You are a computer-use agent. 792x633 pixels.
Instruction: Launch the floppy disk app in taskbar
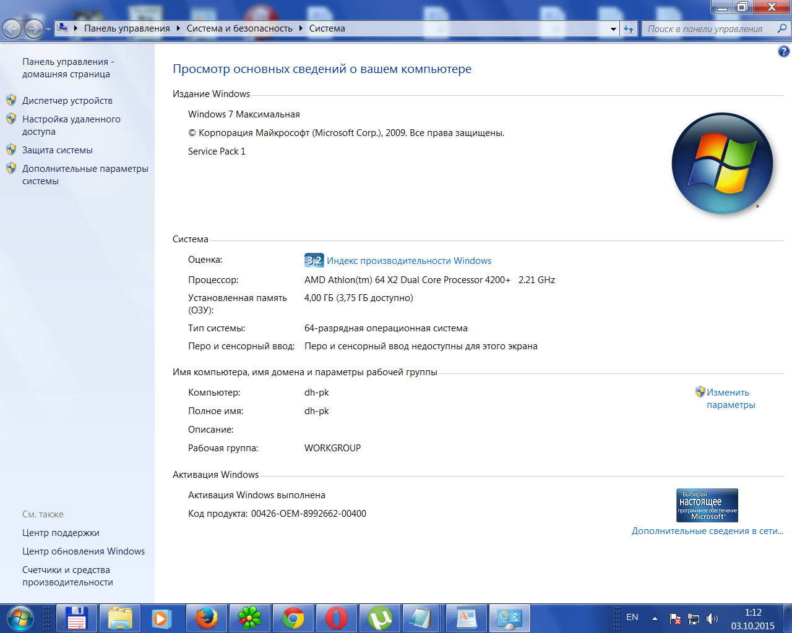pyautogui.click(x=77, y=618)
